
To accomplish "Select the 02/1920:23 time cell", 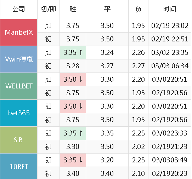I will pos(170,173).
